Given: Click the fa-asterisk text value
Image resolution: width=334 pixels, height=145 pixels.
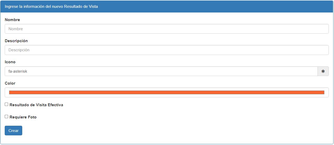Looking at the screenshot, I should point(18,71).
